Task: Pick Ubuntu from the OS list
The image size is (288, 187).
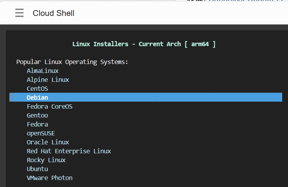Action: click(x=37, y=169)
